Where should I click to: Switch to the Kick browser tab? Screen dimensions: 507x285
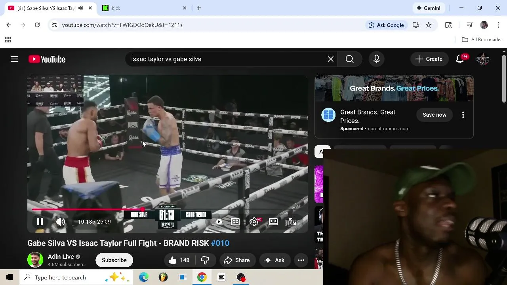click(x=145, y=8)
